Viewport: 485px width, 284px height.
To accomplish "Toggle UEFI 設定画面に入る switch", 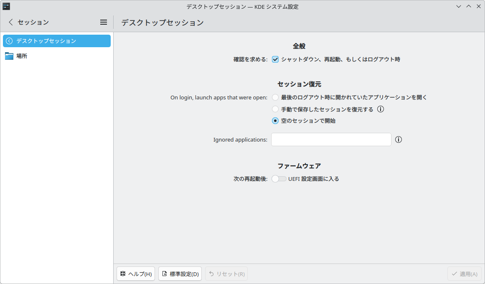I will 279,179.
